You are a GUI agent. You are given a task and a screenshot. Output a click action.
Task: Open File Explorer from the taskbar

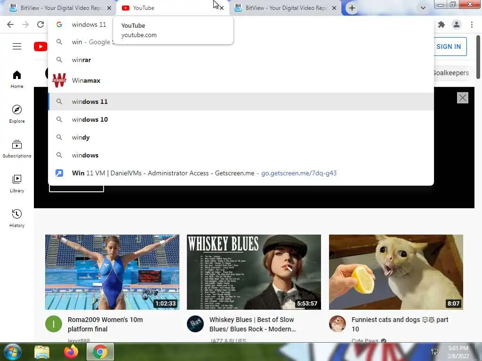point(42,352)
